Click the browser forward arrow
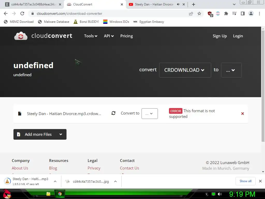The height and width of the screenshot is (199, 265). click(x=14, y=13)
